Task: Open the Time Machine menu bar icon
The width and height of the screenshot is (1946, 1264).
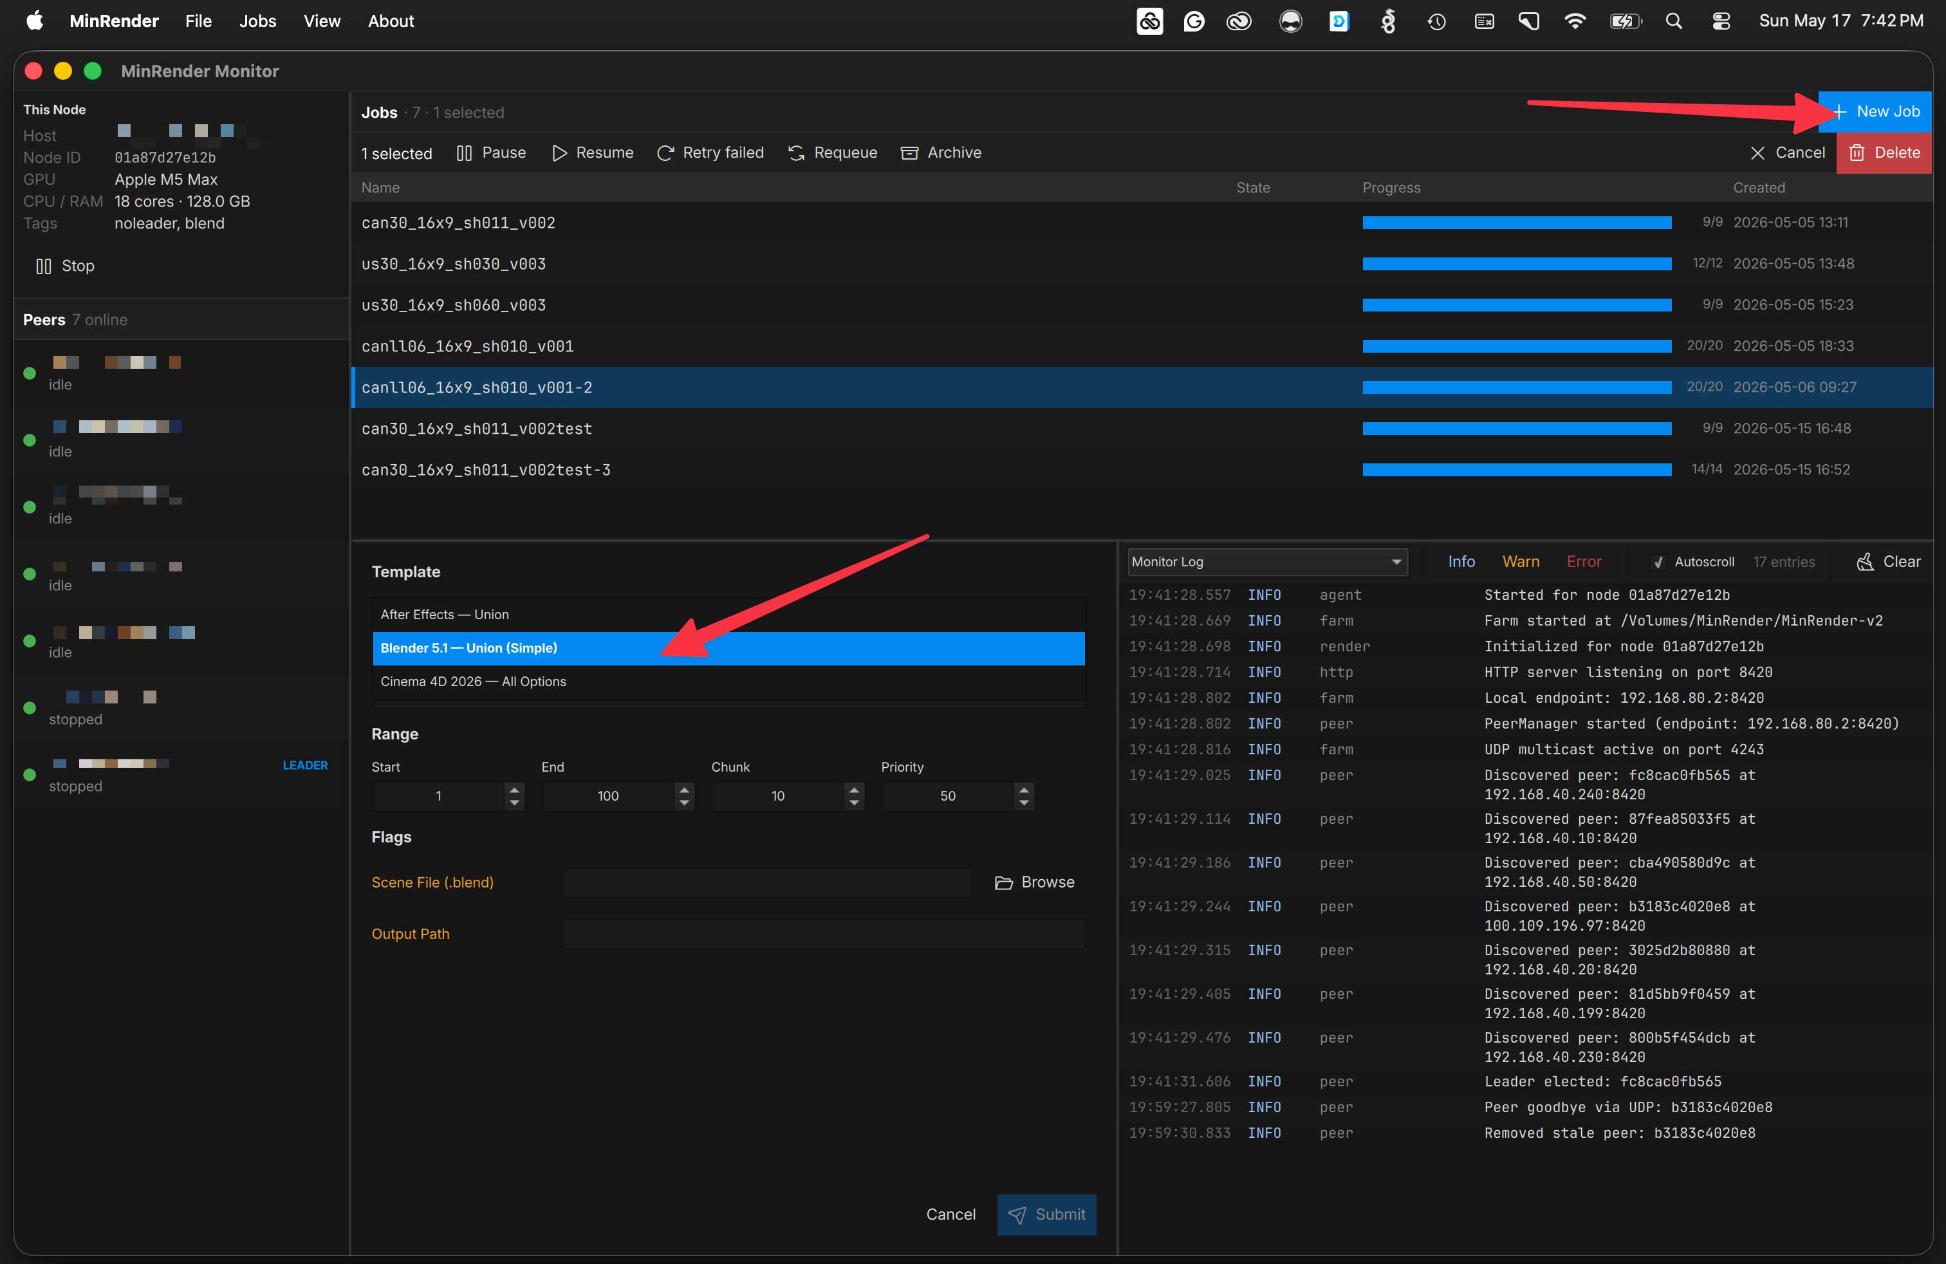Action: [1436, 21]
